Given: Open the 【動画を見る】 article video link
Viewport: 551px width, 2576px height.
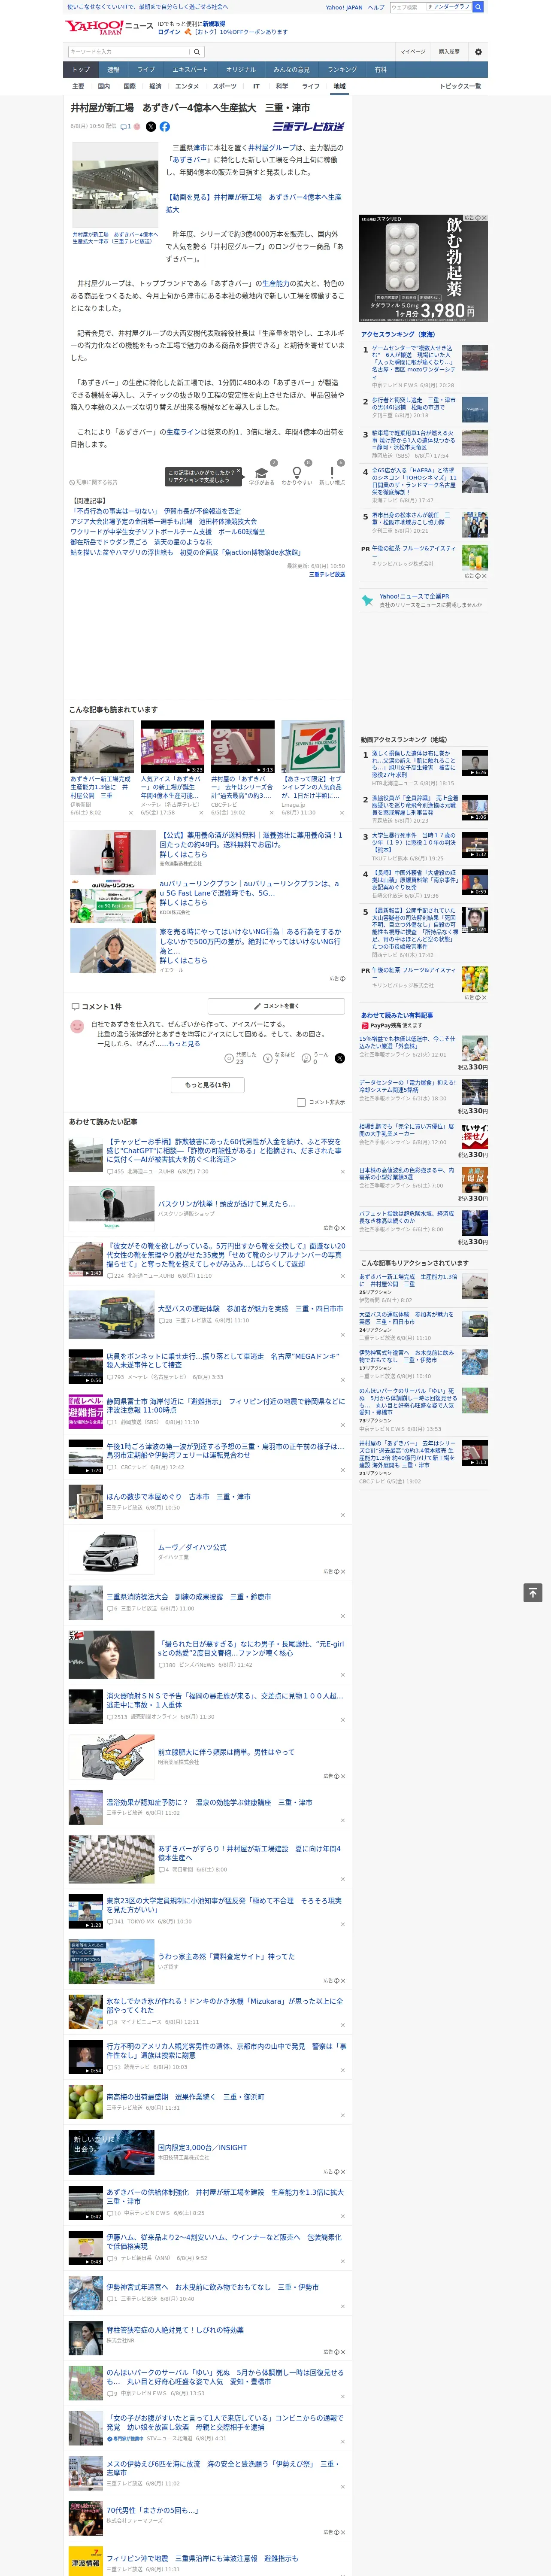Looking at the screenshot, I should pyautogui.click(x=253, y=203).
